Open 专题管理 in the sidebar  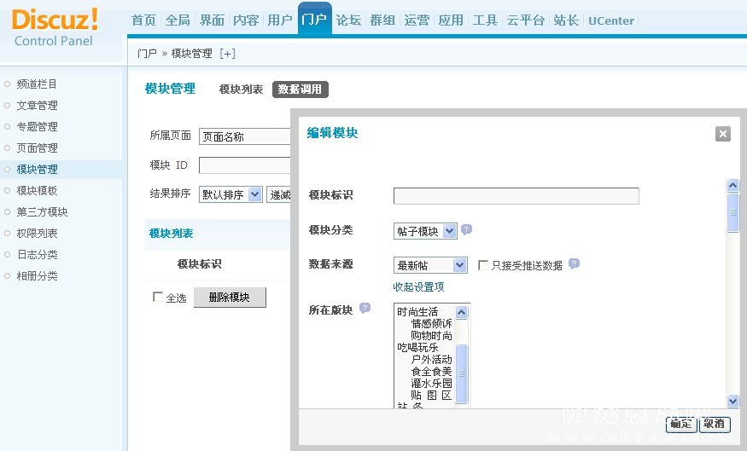coord(37,126)
